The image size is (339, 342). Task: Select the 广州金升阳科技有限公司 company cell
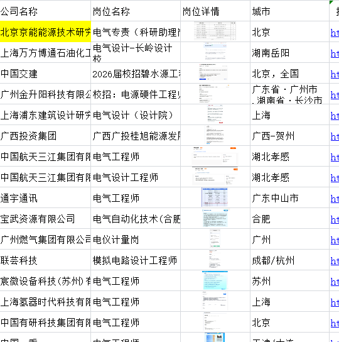[45, 94]
